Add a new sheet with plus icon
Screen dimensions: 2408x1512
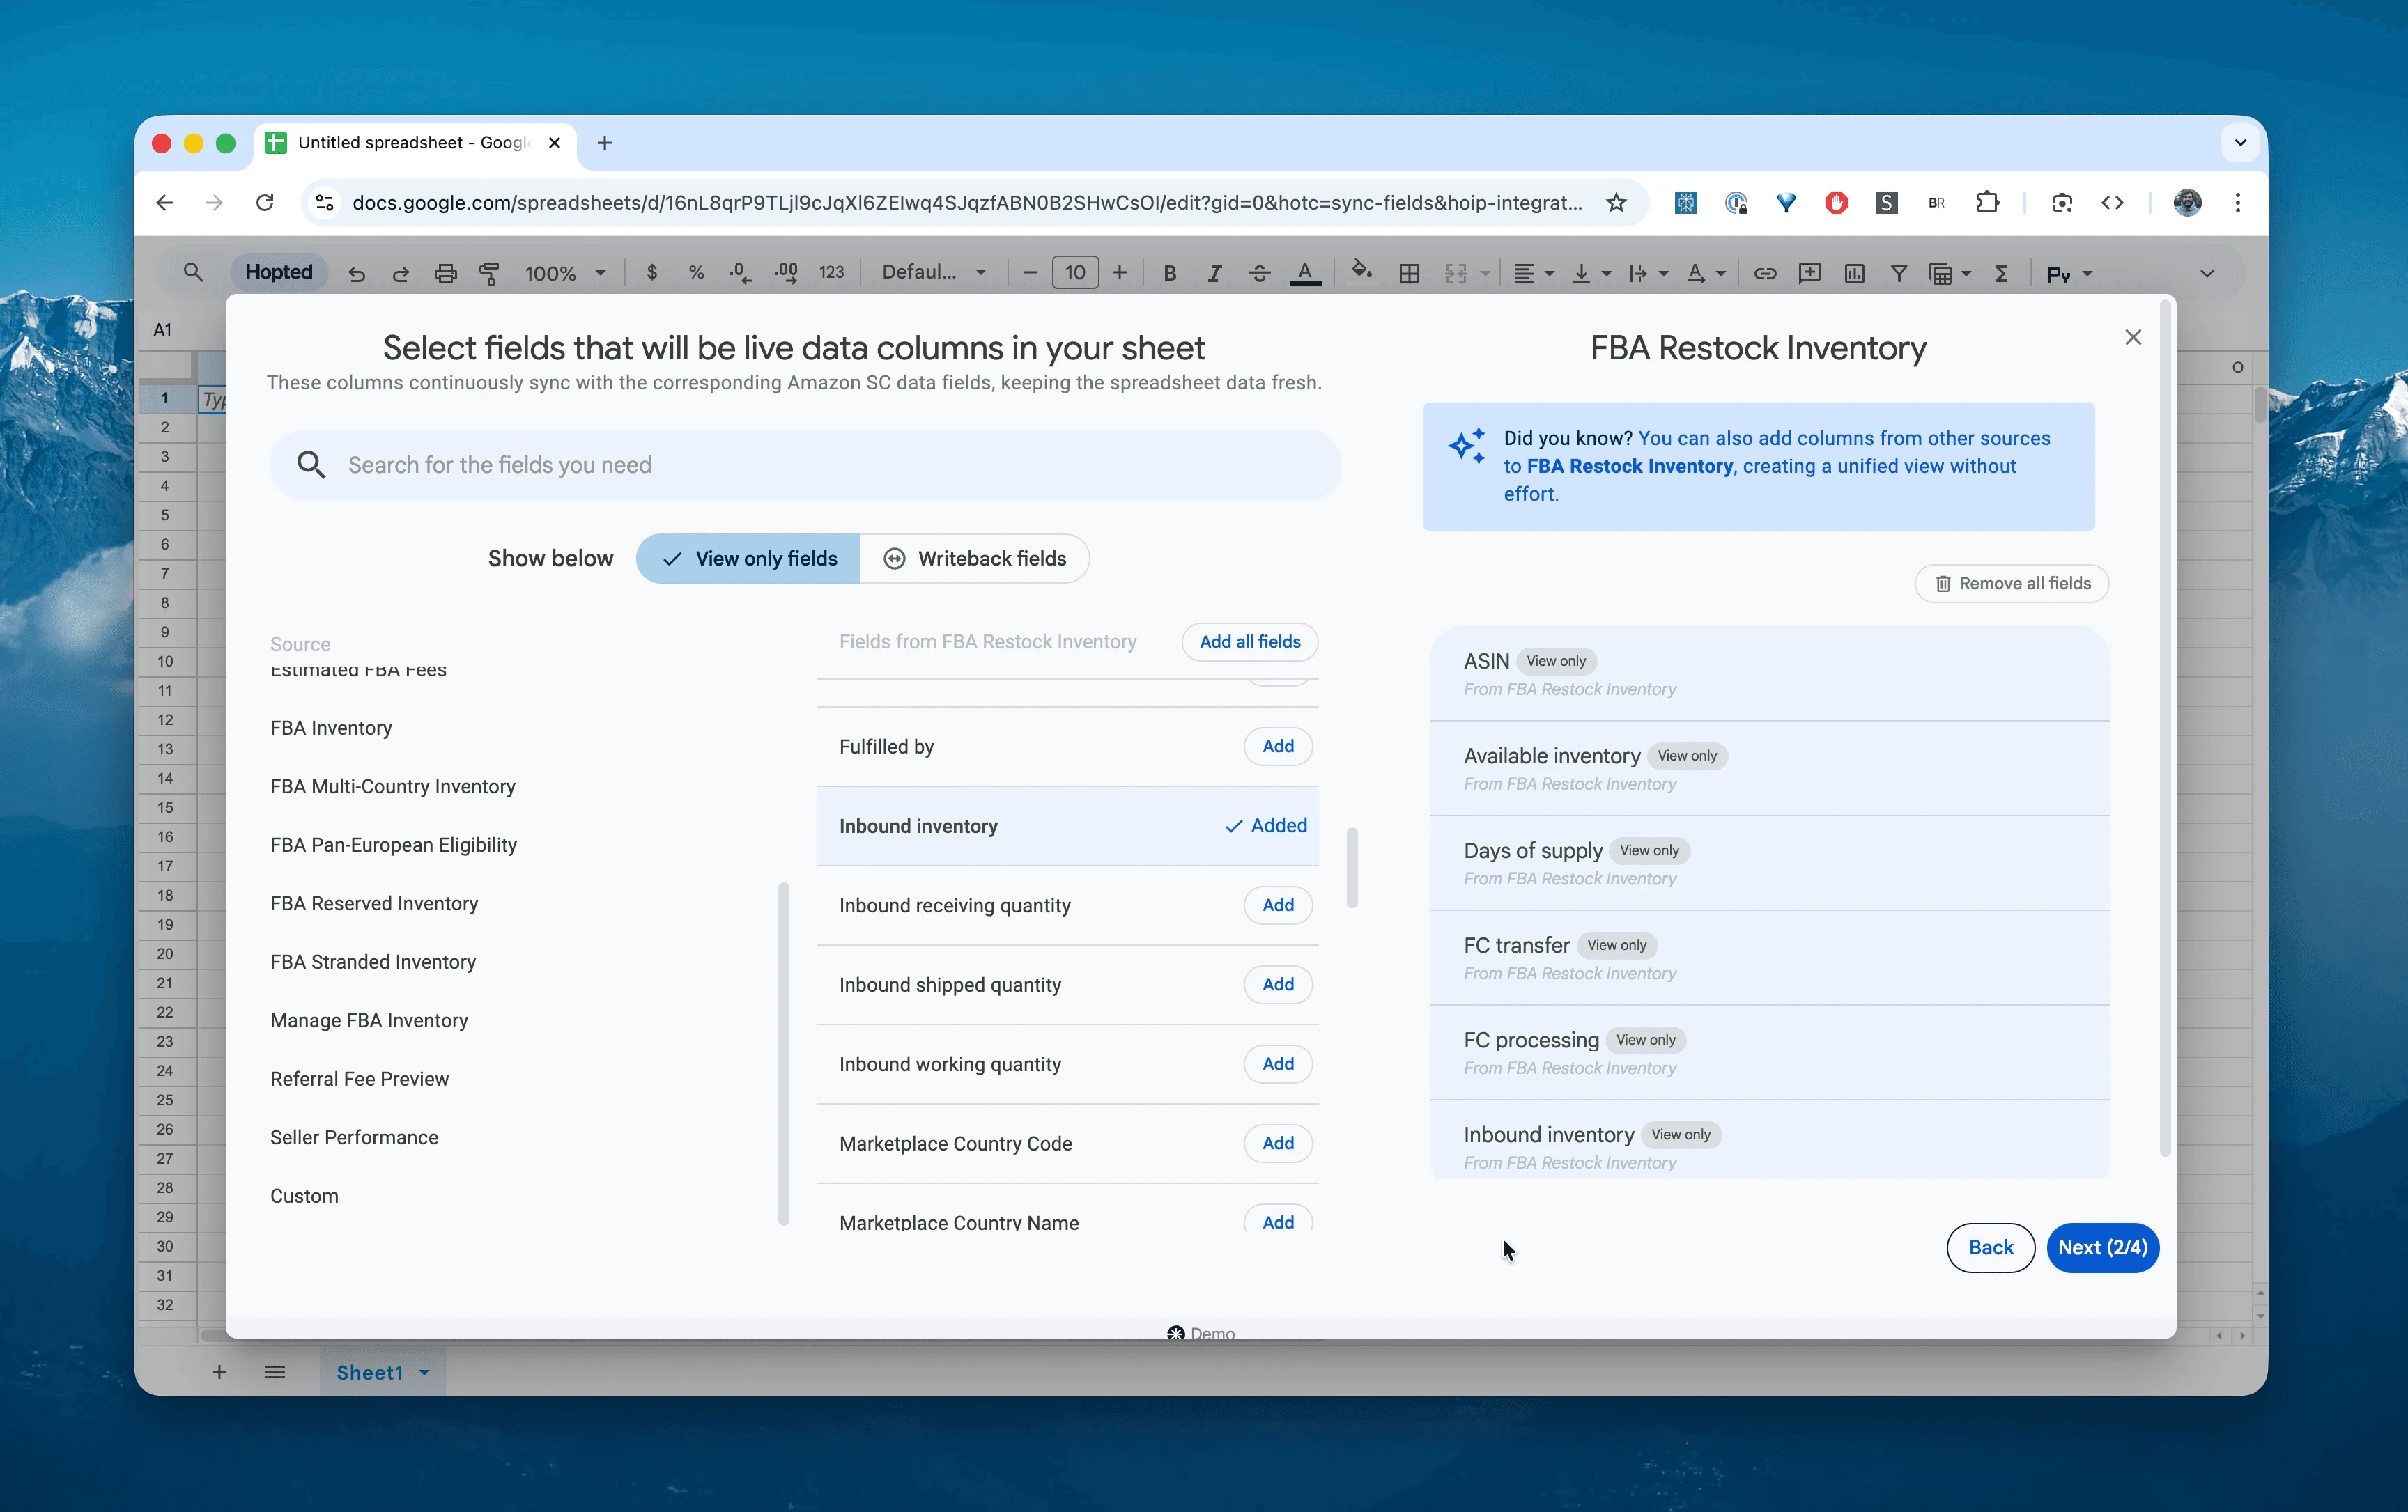pyautogui.click(x=219, y=1372)
